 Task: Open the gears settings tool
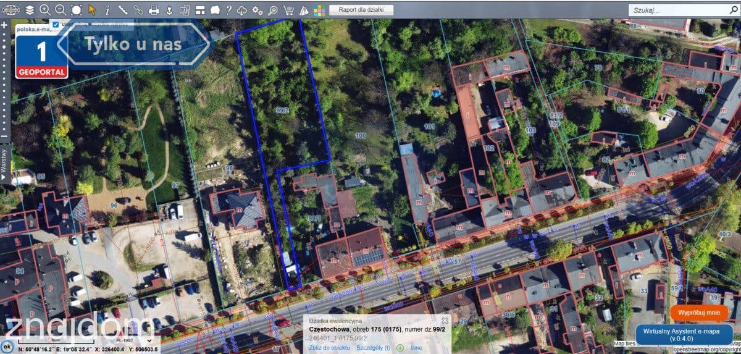point(258,9)
